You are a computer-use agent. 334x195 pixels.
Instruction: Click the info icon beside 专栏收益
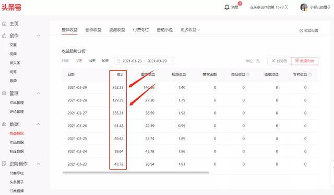point(310,74)
